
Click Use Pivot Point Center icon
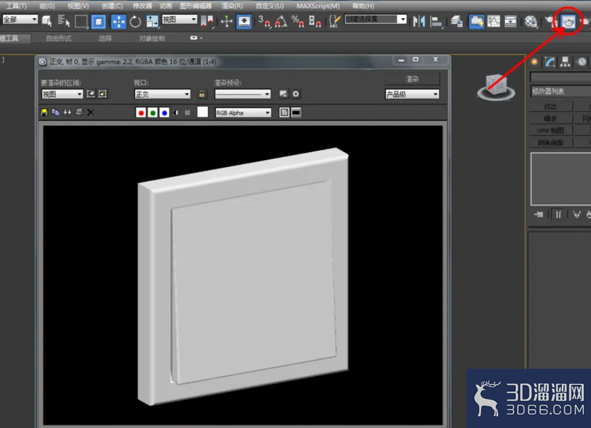pos(207,21)
